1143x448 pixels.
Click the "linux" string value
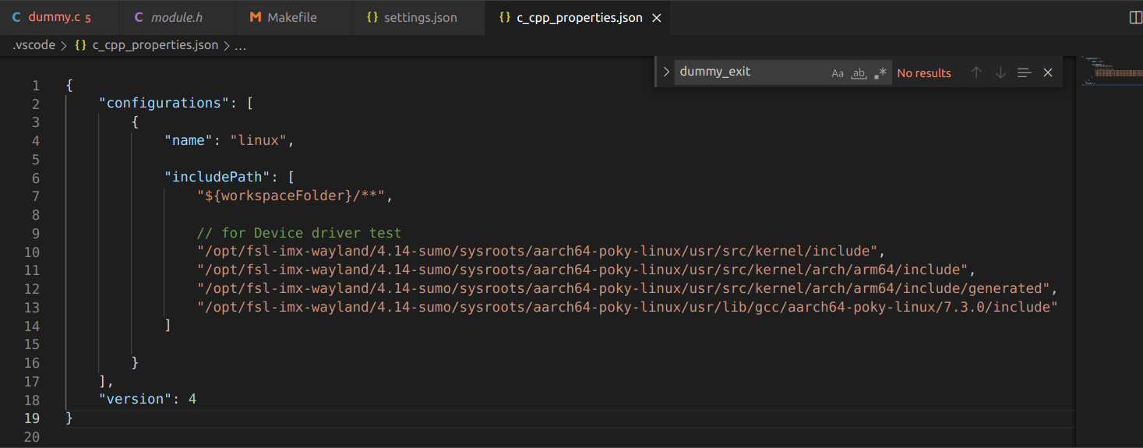259,140
